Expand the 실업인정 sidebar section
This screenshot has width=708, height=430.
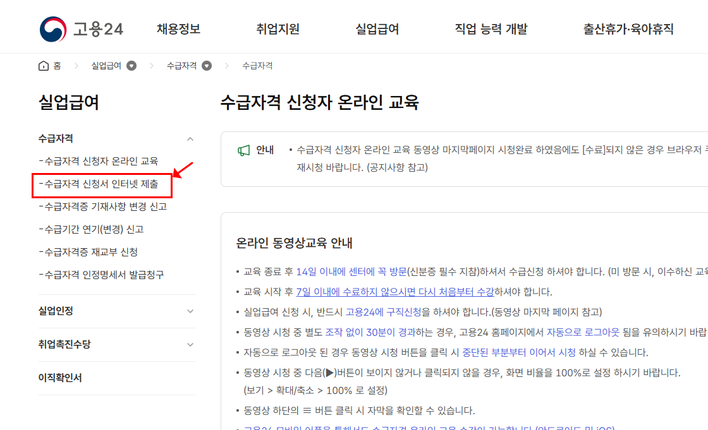(x=190, y=311)
